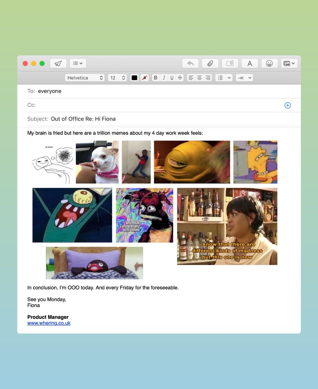Change the font size 12 stepper
This screenshot has width=318, height=389.
[x=117, y=78]
